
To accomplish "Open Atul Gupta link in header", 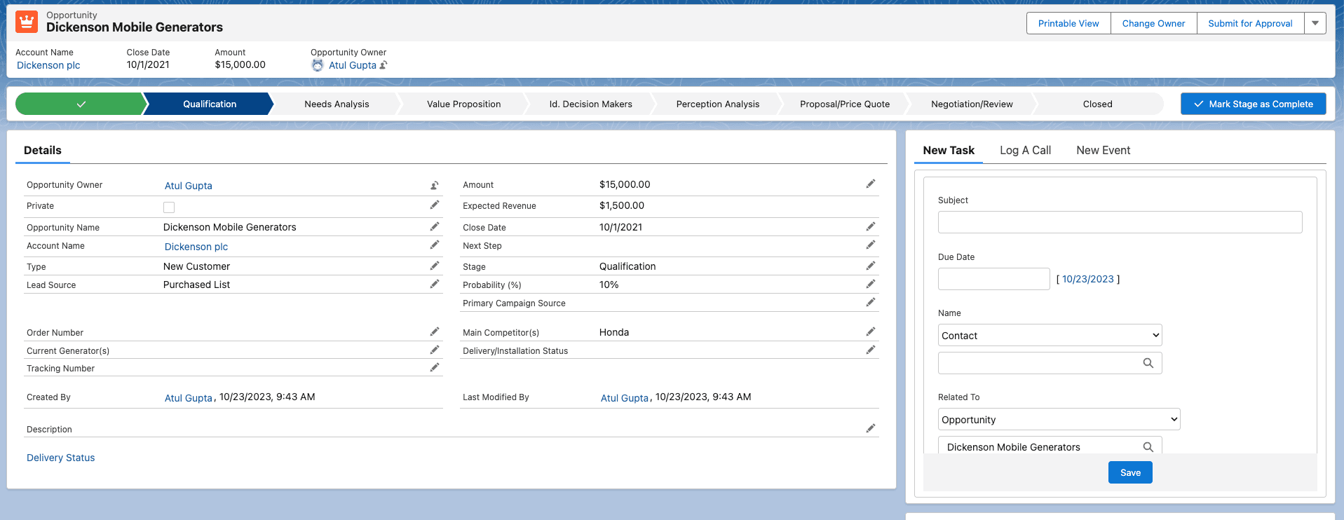I will 353,65.
